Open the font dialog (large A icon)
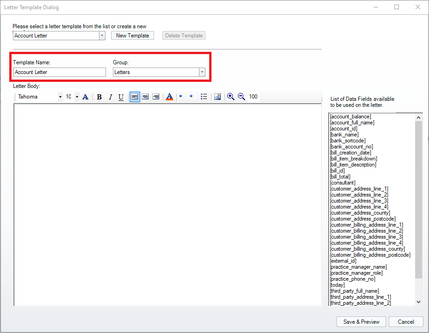The image size is (429, 333). 85,97
